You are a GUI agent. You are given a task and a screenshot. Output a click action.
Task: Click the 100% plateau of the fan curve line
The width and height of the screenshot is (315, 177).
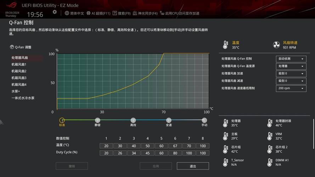click(186, 53)
